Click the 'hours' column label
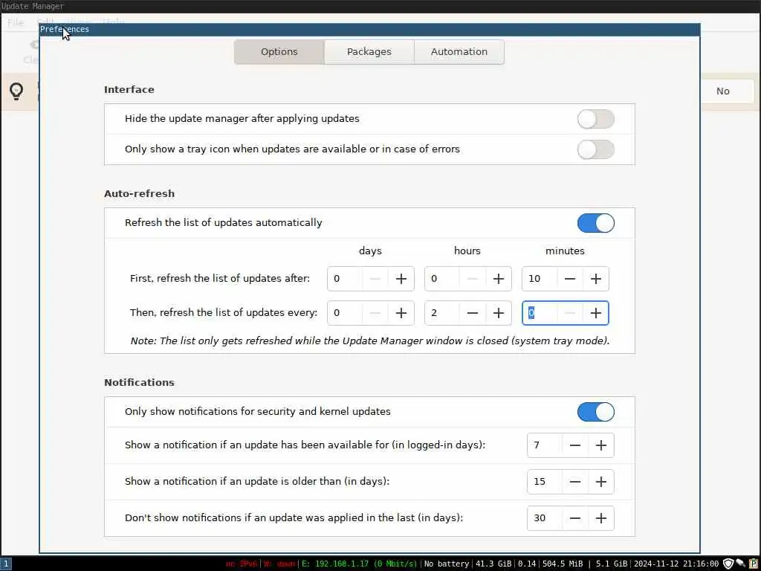761x571 pixels. click(467, 251)
